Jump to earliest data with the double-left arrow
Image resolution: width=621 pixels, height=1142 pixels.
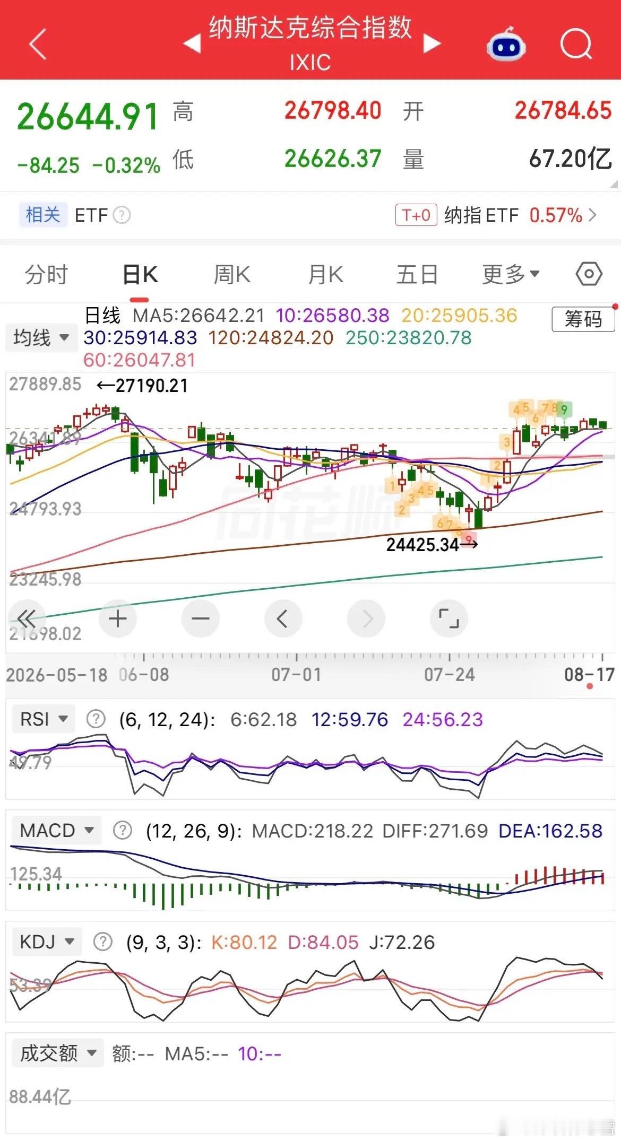click(x=27, y=618)
